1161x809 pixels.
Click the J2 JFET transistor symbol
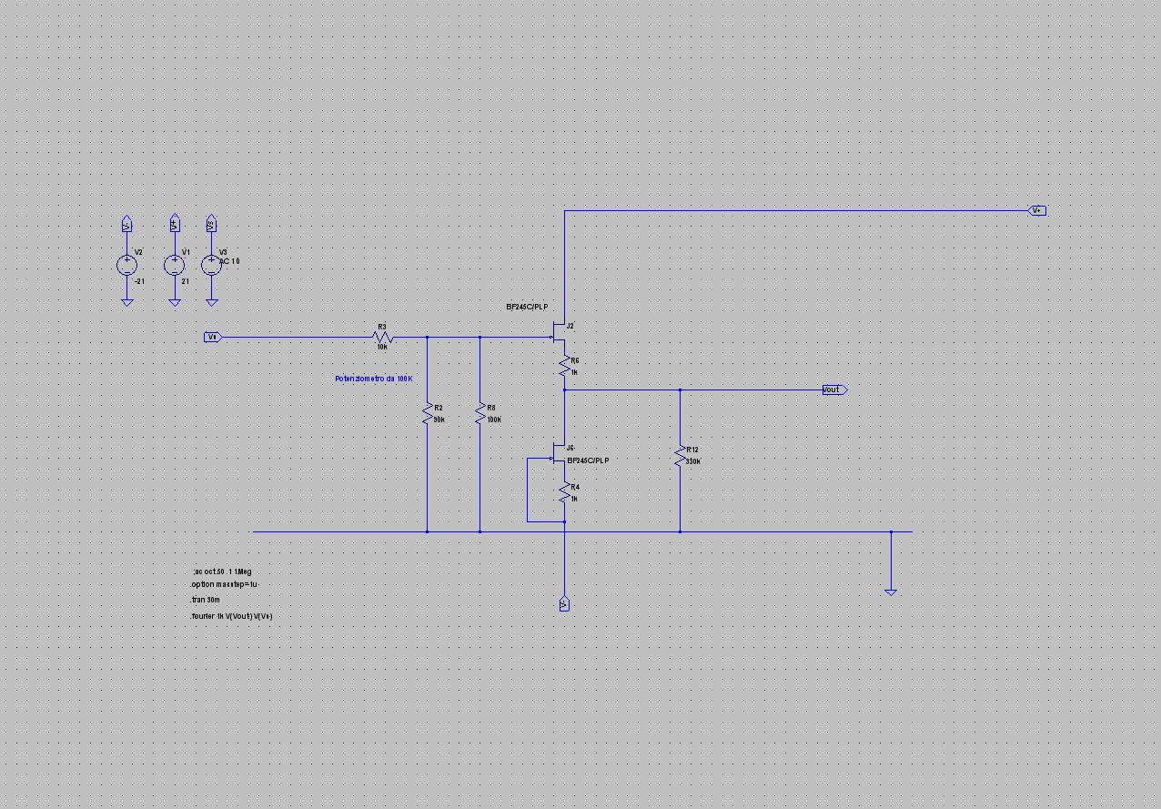tap(560, 332)
